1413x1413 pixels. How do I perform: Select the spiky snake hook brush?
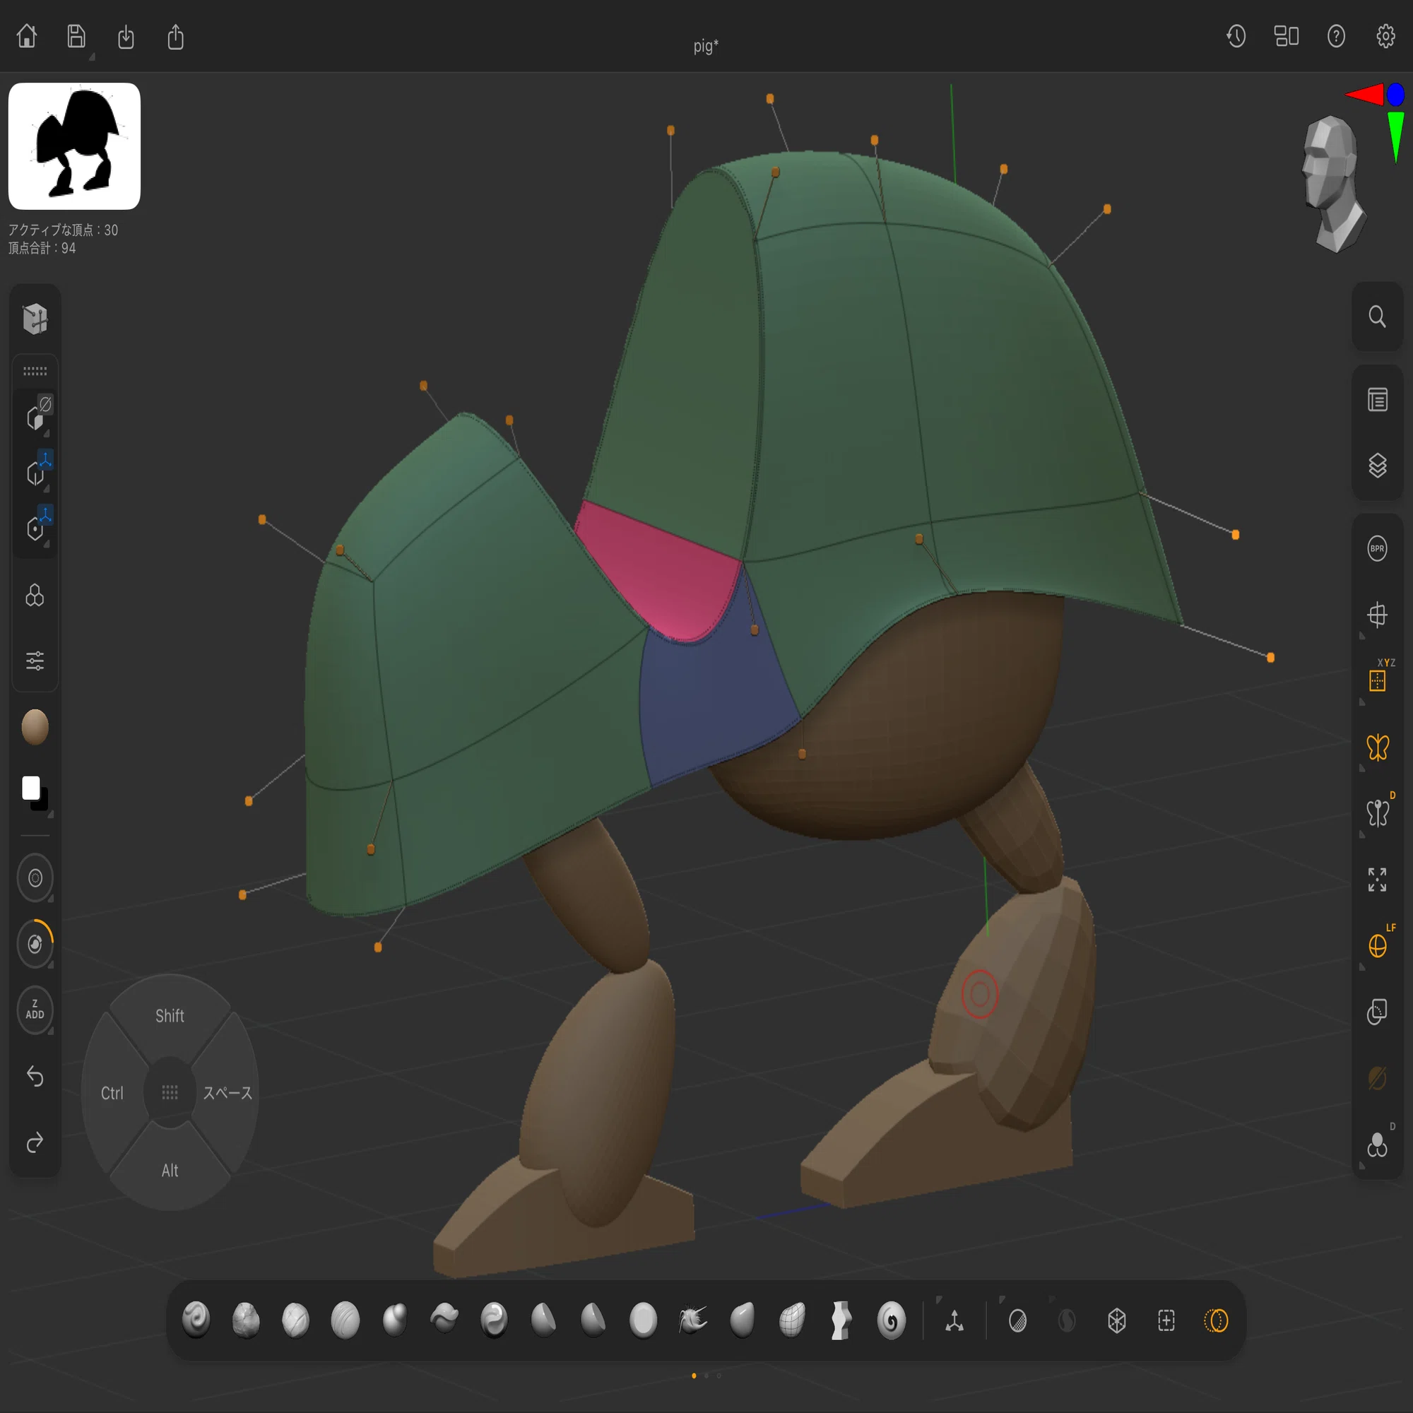(692, 1320)
